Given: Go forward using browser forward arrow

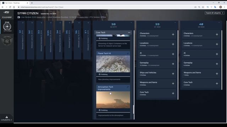Looking at the screenshot, I should point(6,7).
